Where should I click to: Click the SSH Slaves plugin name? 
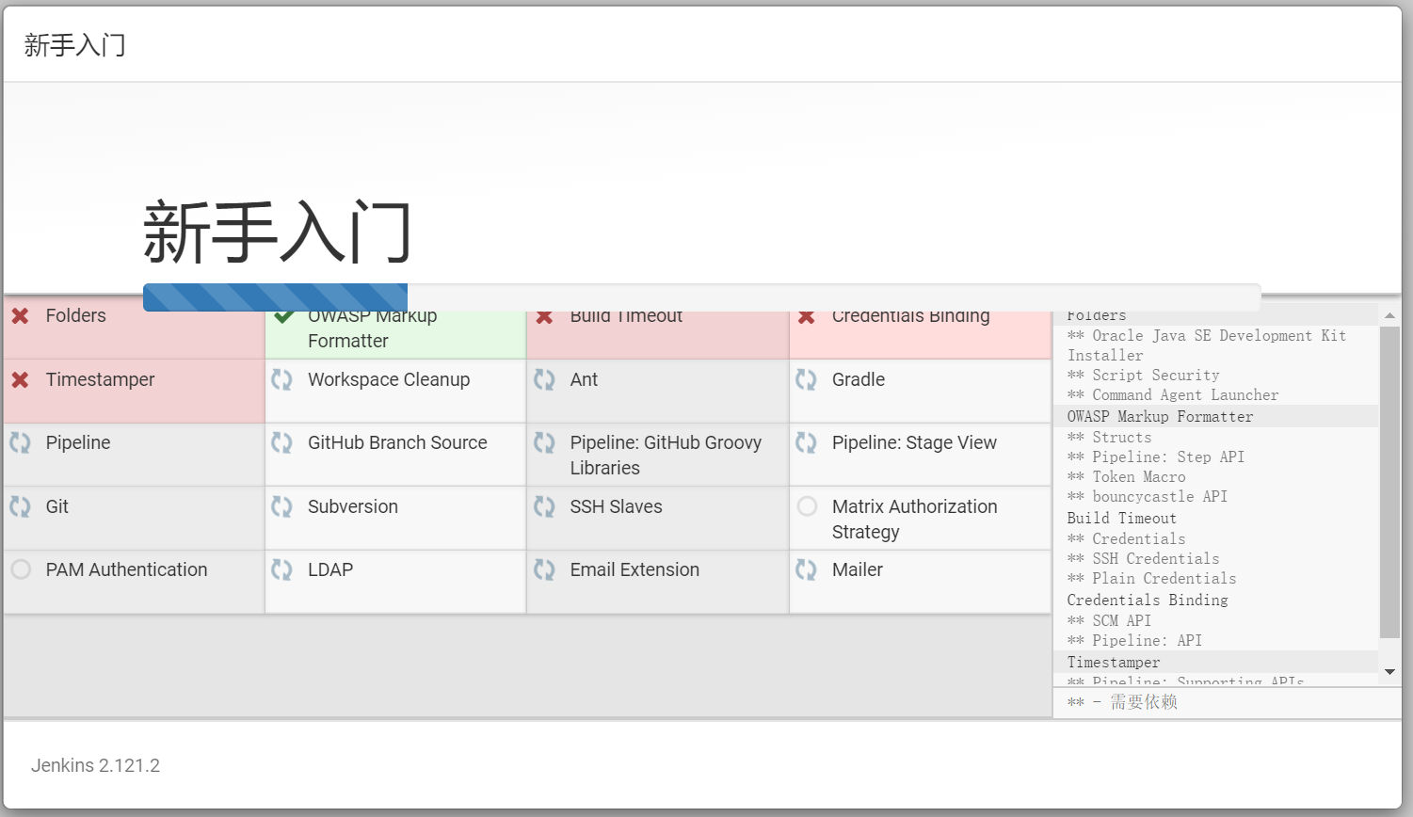pyautogui.click(x=616, y=506)
